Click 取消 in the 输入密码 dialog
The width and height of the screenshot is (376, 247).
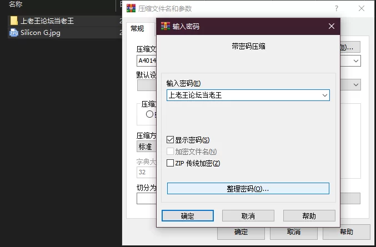pos(248,216)
